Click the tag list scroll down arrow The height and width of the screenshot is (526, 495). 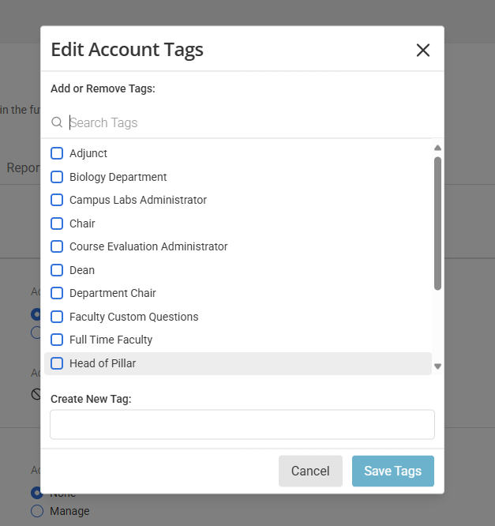(437, 366)
